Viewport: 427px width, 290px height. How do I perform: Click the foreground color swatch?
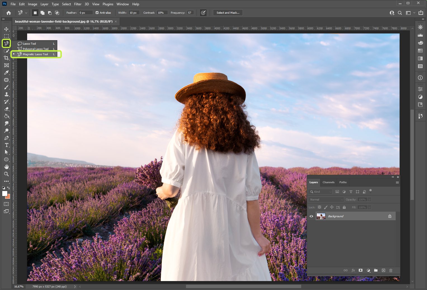pos(4,194)
